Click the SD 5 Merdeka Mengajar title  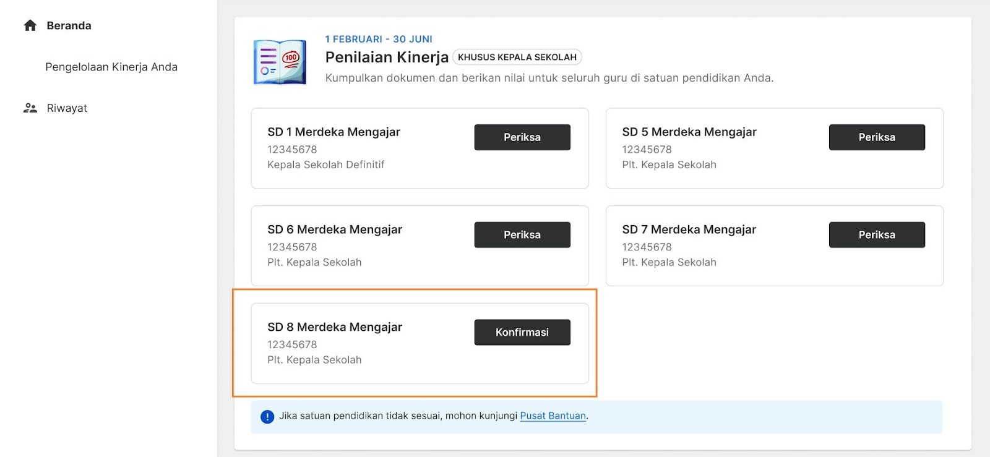[689, 132]
